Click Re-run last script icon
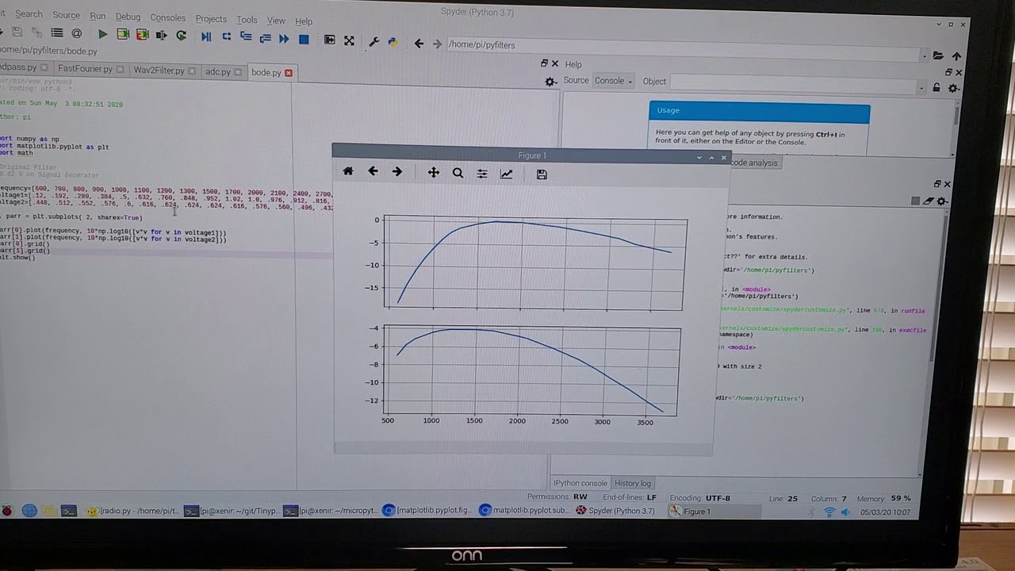This screenshot has width=1015, height=571. [x=182, y=35]
